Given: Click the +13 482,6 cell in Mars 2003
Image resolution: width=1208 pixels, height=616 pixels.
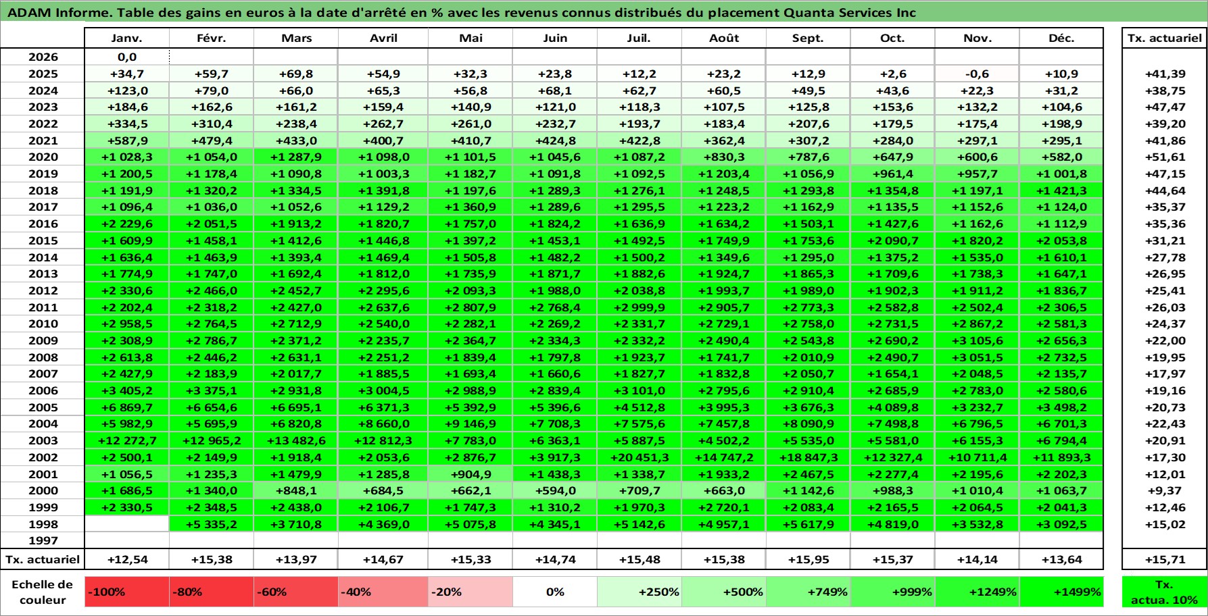Looking at the screenshot, I should [296, 440].
